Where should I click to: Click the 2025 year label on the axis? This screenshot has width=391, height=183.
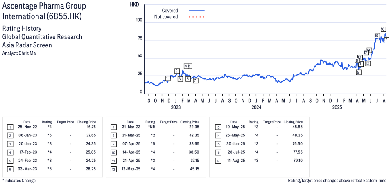click(x=337, y=107)
